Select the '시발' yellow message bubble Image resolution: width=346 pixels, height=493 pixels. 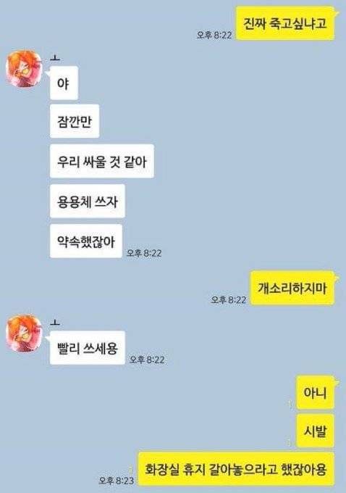pos(315,431)
